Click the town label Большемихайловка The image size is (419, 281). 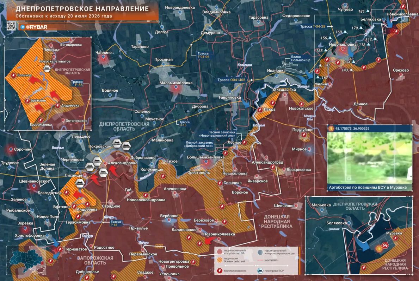(205, 157)
